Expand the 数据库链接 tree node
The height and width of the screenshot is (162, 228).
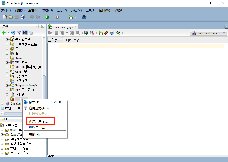click(x=7, y=39)
